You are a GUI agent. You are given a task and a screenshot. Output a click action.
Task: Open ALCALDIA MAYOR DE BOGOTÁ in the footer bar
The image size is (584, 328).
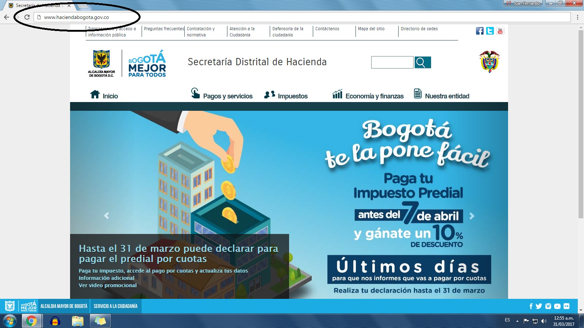pos(64,306)
